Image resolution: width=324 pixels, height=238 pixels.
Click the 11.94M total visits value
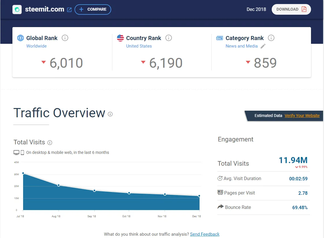coord(293,160)
